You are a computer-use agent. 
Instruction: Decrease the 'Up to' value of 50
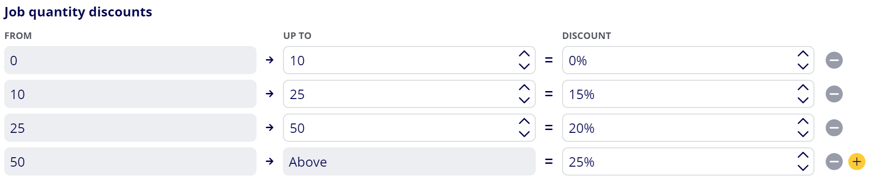click(x=524, y=134)
